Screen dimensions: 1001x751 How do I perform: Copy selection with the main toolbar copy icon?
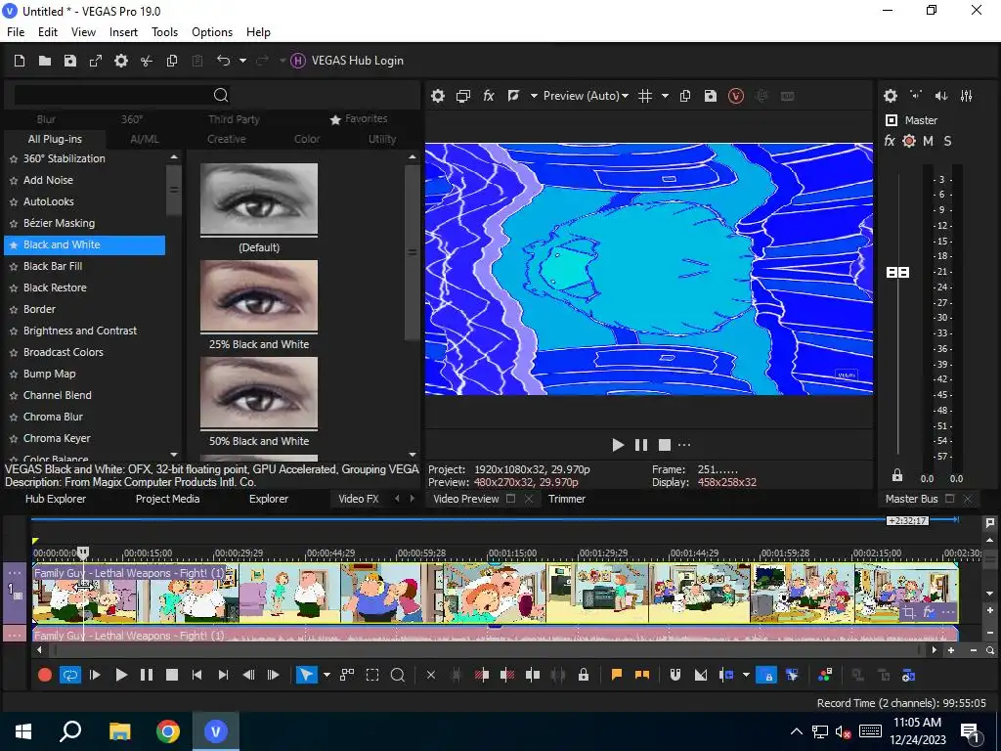172,61
